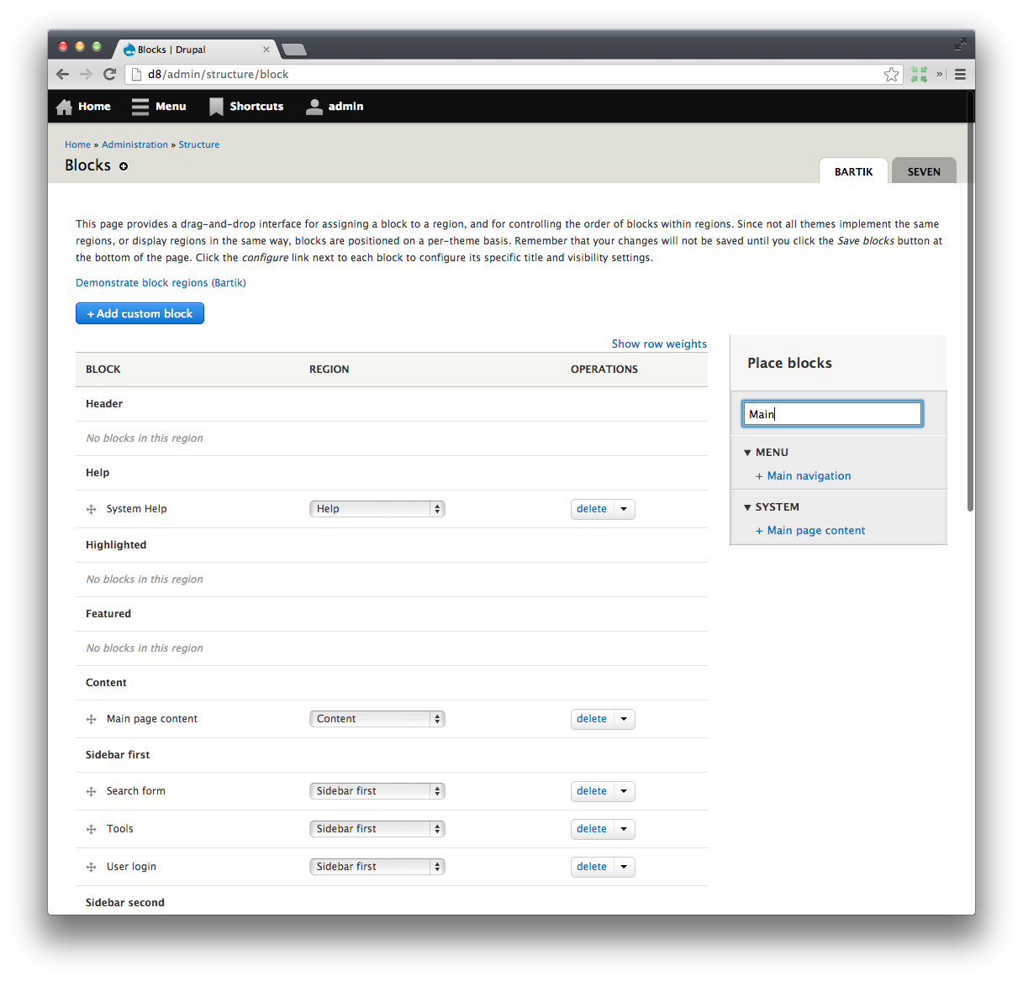Click the green extension icon
The image size is (1023, 981).
pyautogui.click(x=919, y=75)
